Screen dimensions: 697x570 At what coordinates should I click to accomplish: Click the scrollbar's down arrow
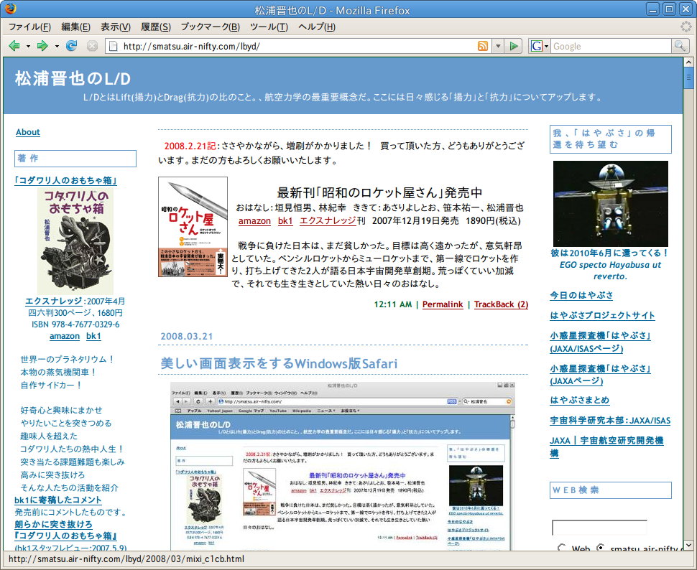688,545
